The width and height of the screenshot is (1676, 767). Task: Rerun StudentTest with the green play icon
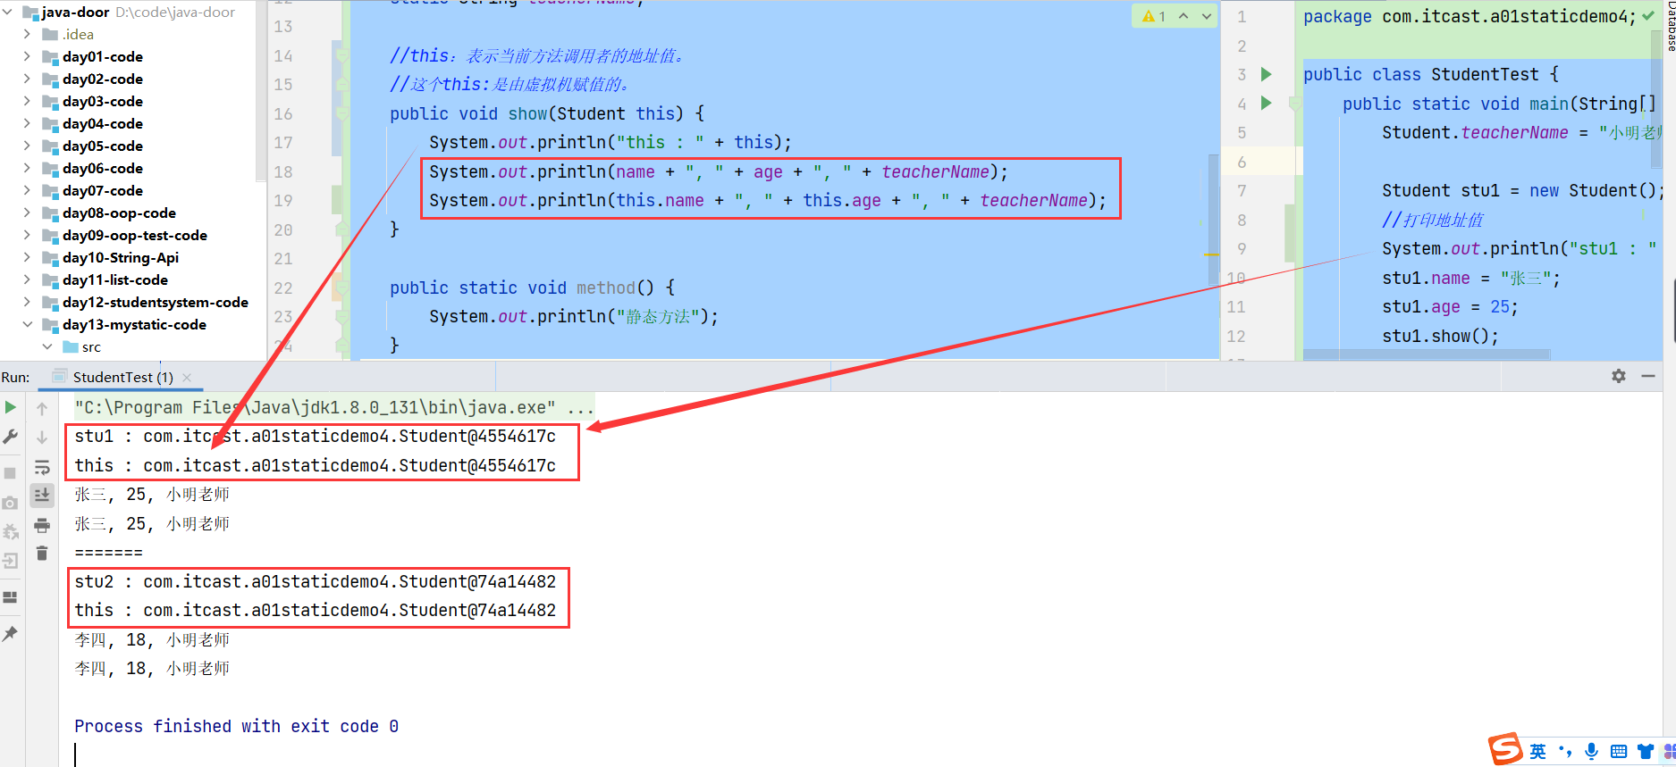(x=10, y=407)
